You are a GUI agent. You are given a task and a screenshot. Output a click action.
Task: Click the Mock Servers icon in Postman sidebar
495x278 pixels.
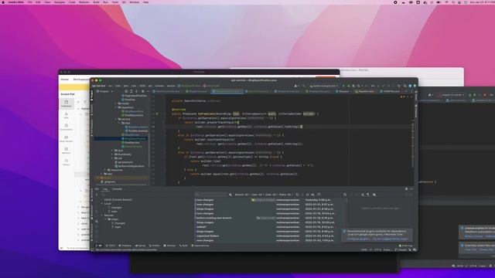(x=67, y=139)
